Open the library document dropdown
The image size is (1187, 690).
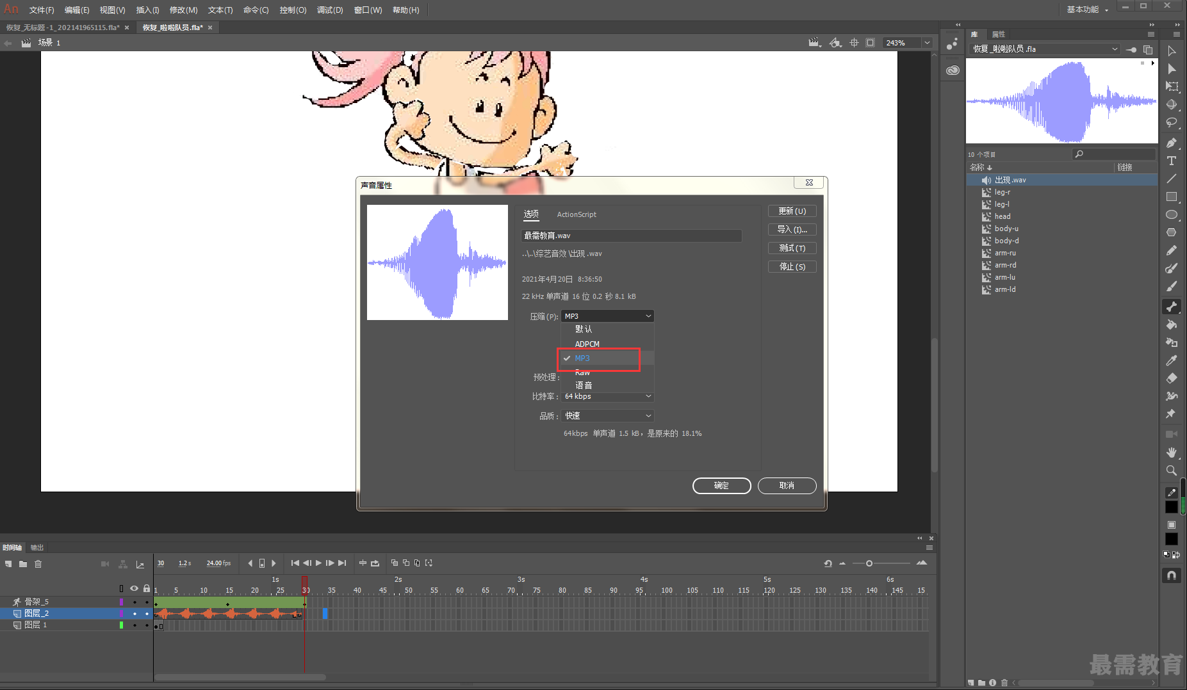1044,49
